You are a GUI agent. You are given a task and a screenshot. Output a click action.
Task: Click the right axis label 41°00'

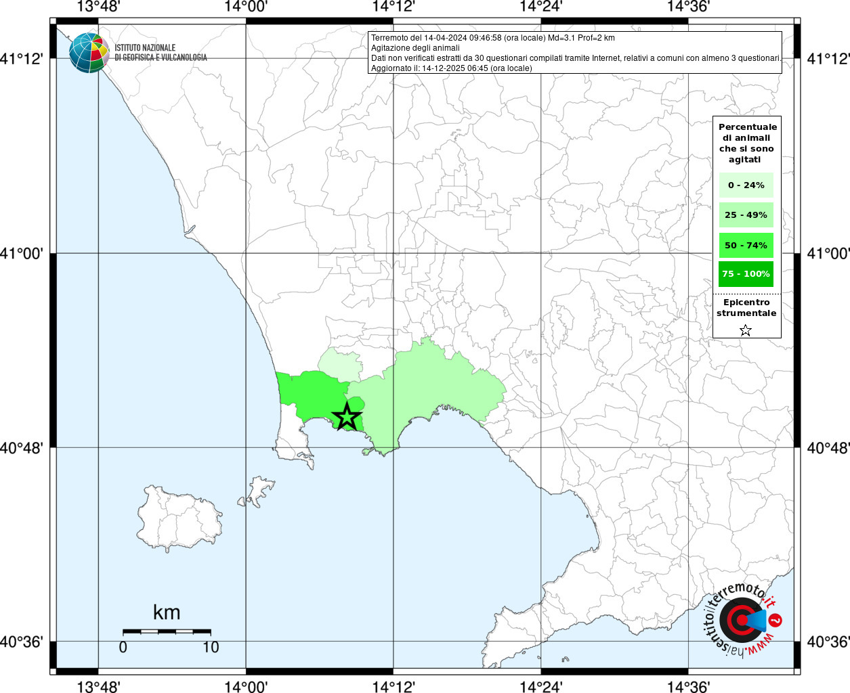tap(828, 254)
